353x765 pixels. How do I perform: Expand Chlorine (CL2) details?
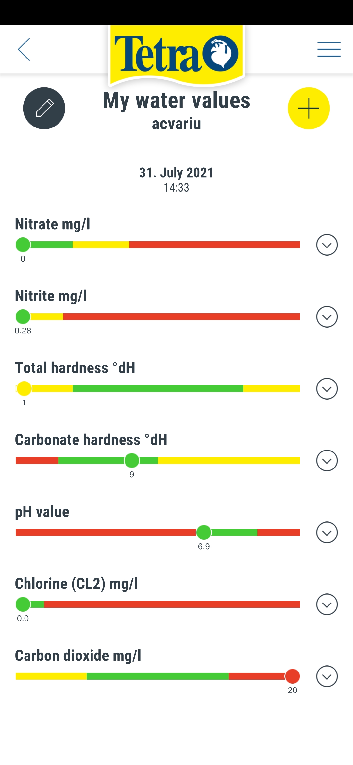(x=327, y=604)
